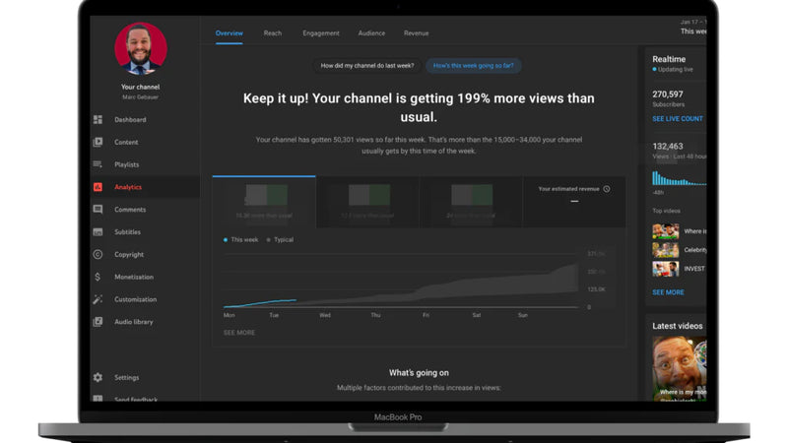788x443 pixels.
Task: Click the Subtitles icon
Action: pos(98,232)
